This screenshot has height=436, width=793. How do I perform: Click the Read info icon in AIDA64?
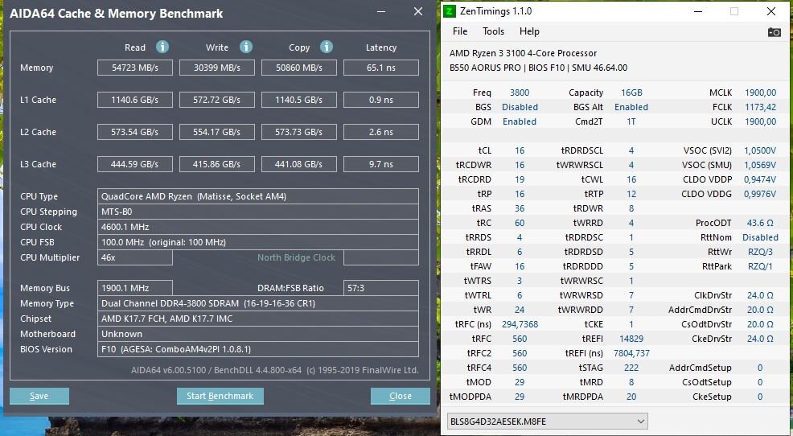click(162, 47)
